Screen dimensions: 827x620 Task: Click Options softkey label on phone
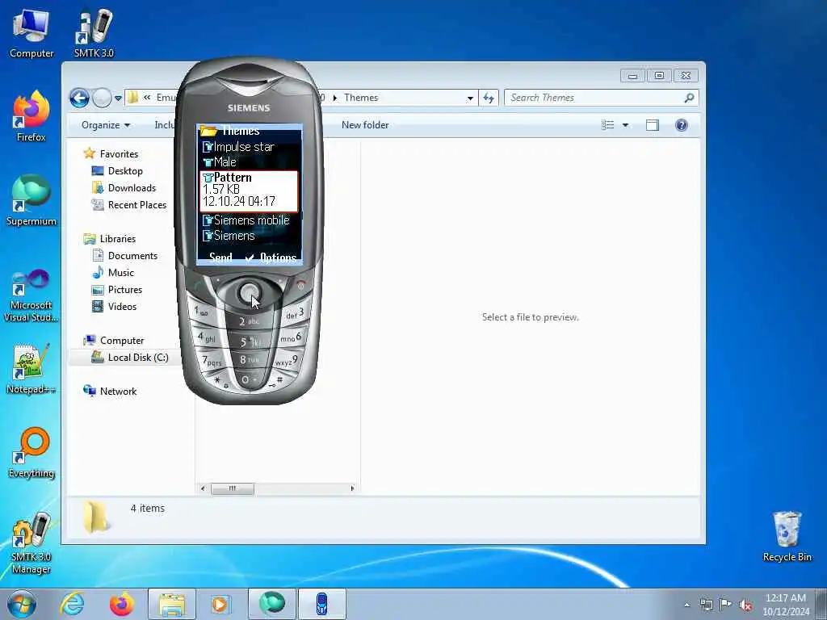[x=278, y=258]
